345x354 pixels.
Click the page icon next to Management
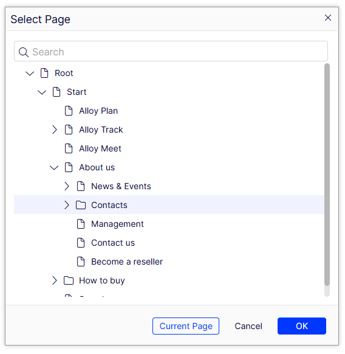(x=81, y=224)
